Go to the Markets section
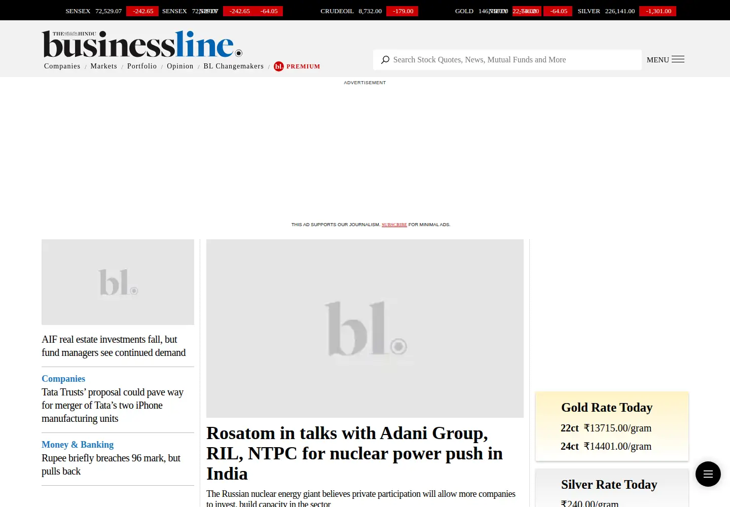The width and height of the screenshot is (730, 507). [104, 66]
